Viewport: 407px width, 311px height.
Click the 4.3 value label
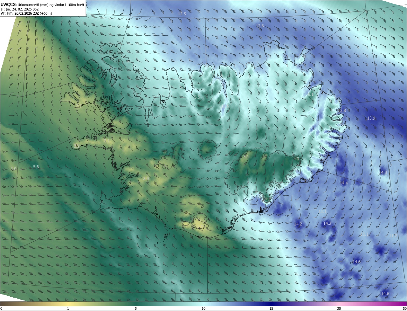[x=296, y=158]
